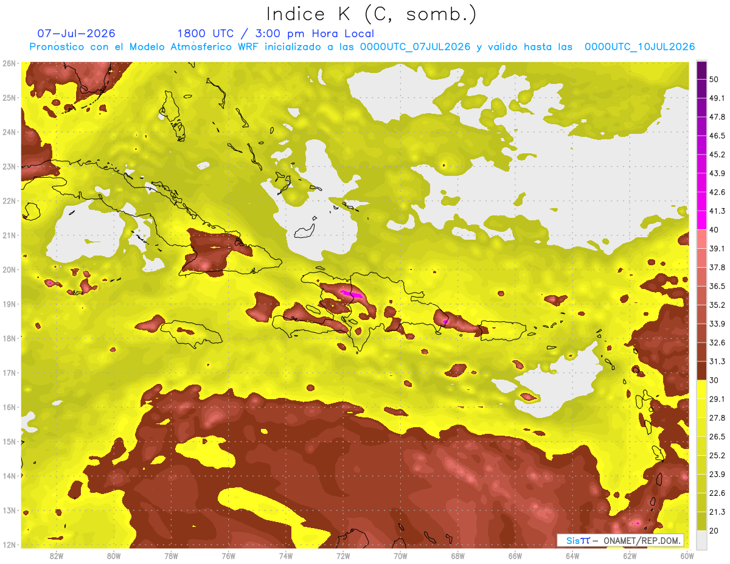The height and width of the screenshot is (564, 730).
Task: Select the bright yellow swatch between 29.1 and 30
Action: point(701,389)
